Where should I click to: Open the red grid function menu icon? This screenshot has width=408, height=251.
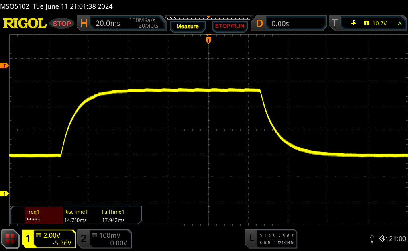pyautogui.click(x=10, y=239)
